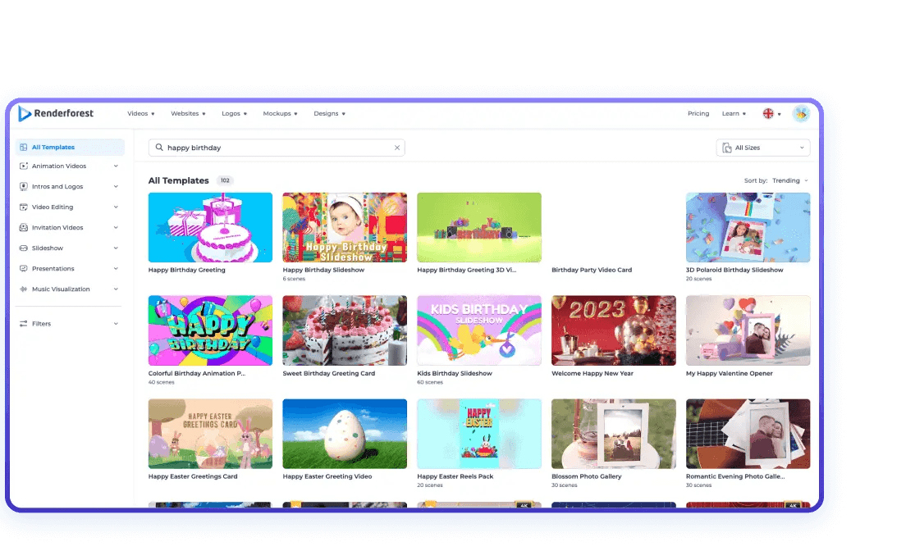This screenshot has height=551, width=906.
Task: Click the Renderforest logo
Action: point(56,113)
